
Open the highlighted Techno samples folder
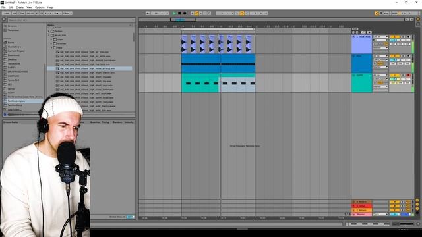click(x=24, y=101)
